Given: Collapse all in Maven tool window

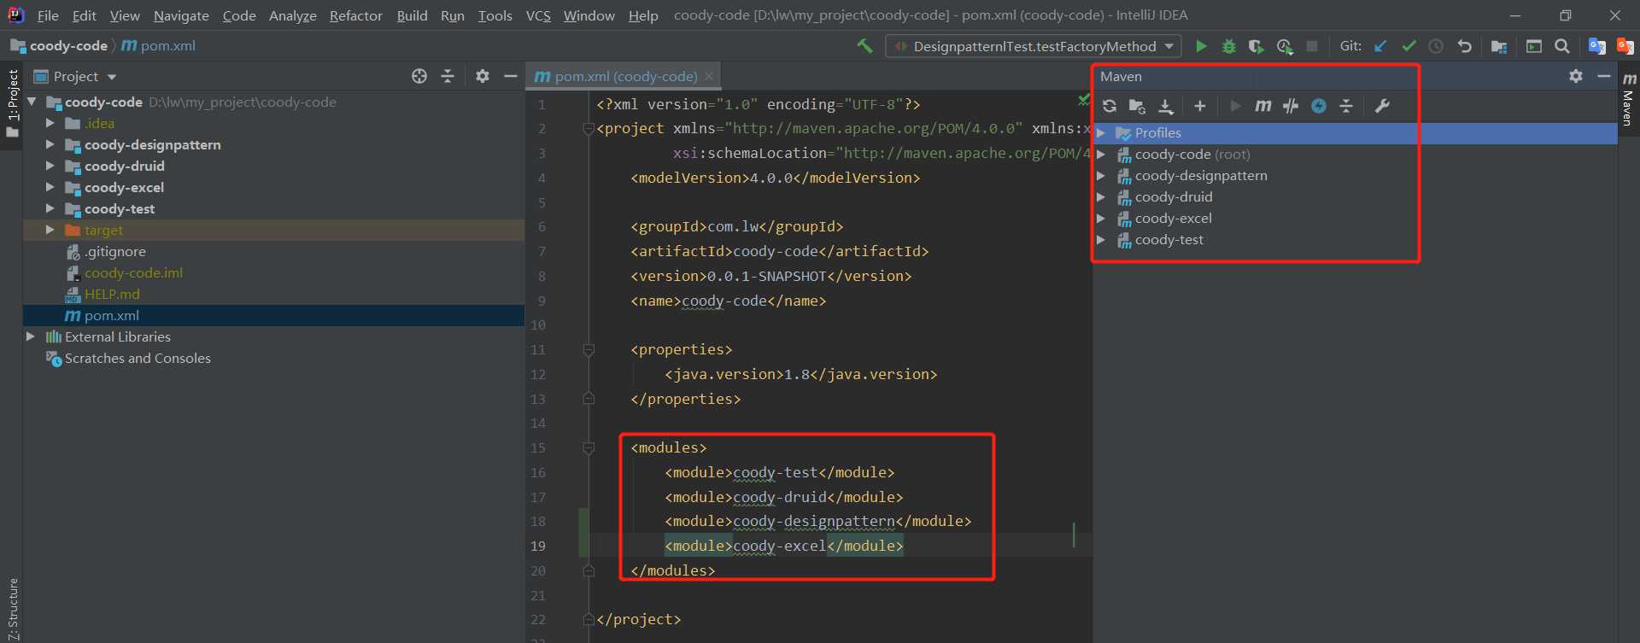Looking at the screenshot, I should [1346, 106].
